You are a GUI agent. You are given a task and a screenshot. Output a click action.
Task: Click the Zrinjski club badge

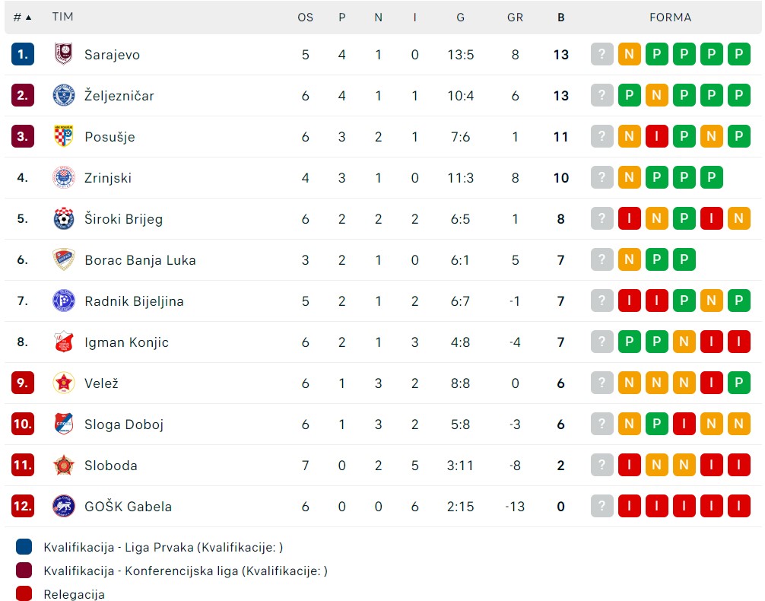pyautogui.click(x=64, y=177)
